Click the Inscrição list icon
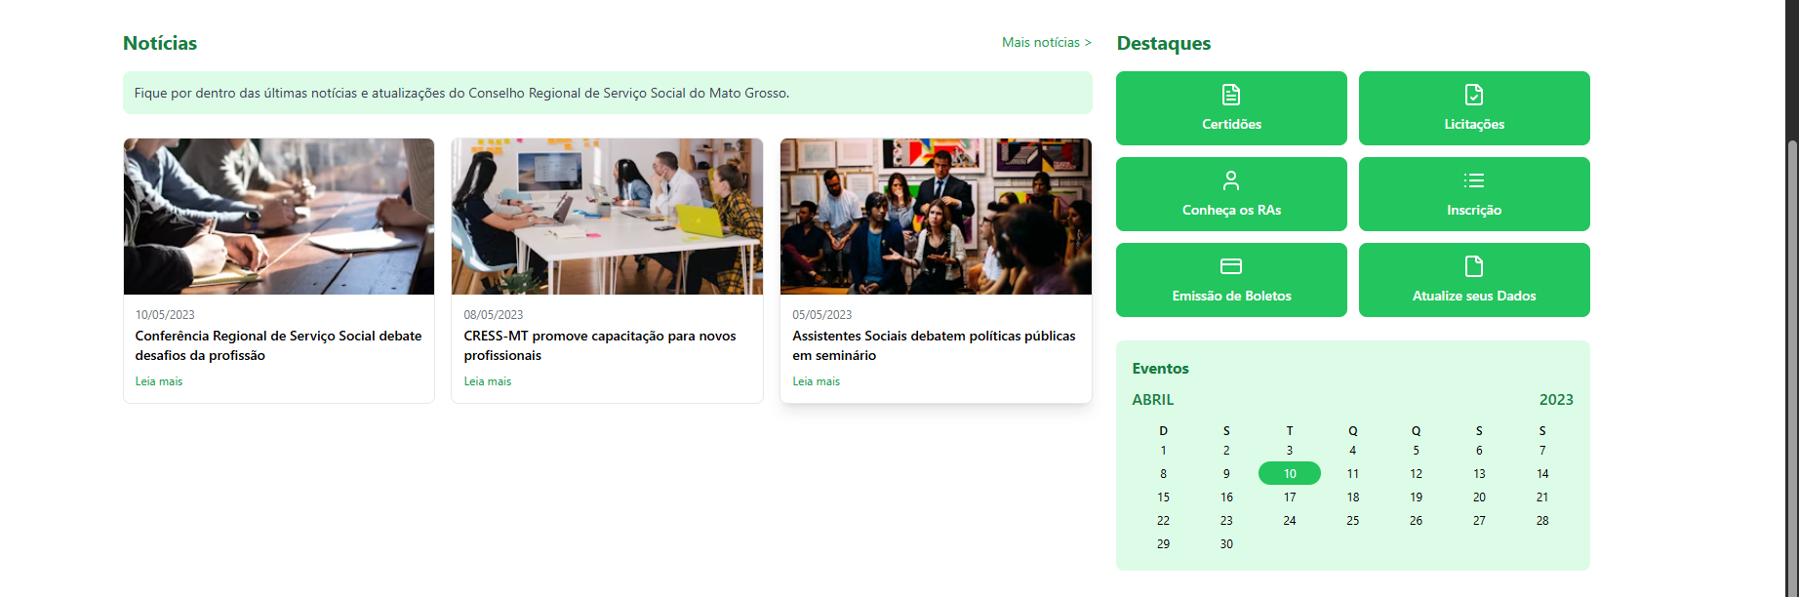Screen dimensions: 1799x597 (x=1474, y=180)
